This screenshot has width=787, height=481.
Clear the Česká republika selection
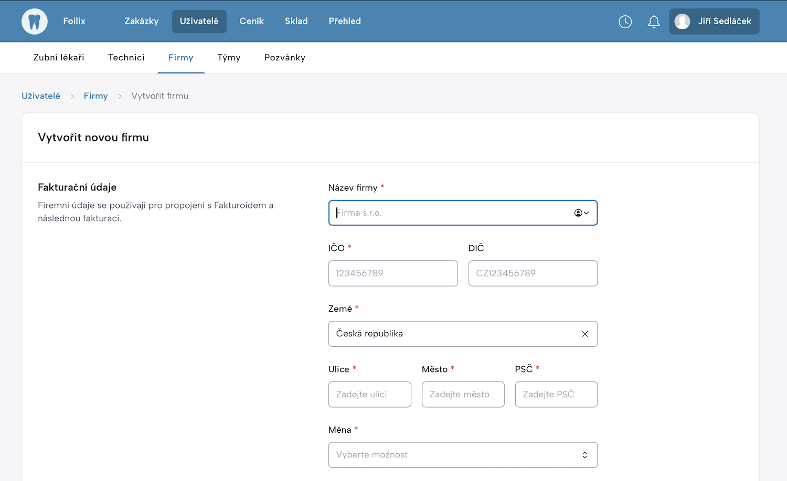point(584,334)
